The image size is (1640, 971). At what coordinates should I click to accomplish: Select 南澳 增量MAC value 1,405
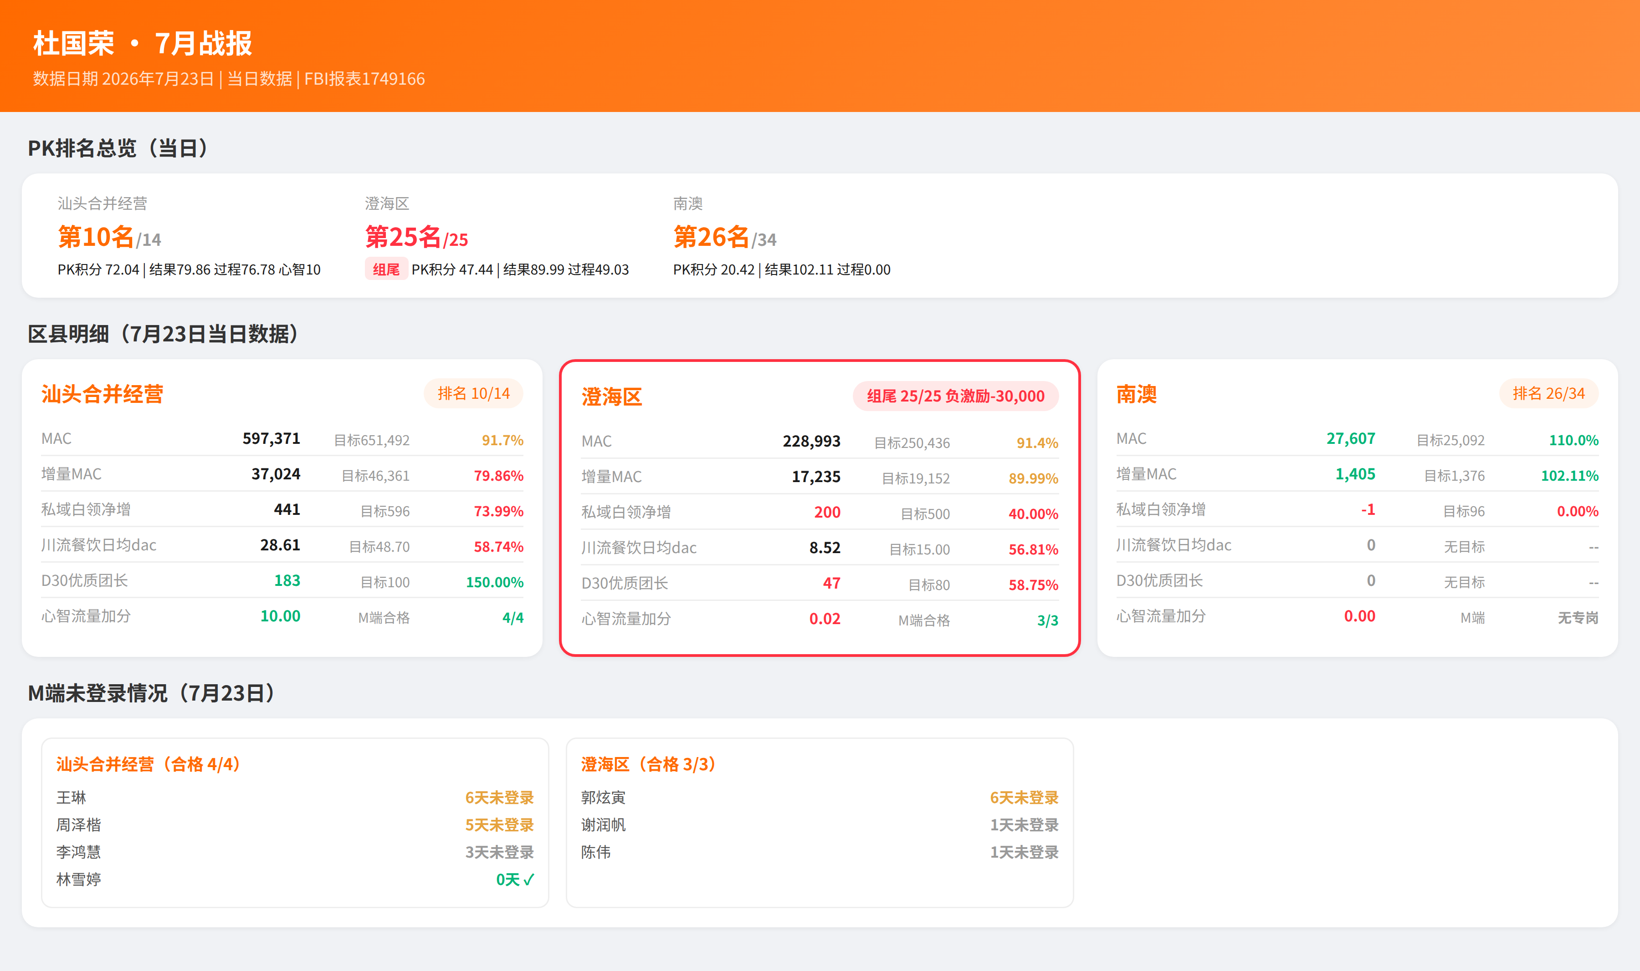point(1355,474)
